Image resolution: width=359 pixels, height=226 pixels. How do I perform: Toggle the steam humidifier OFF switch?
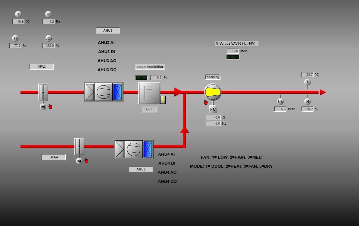pyautogui.click(x=149, y=109)
